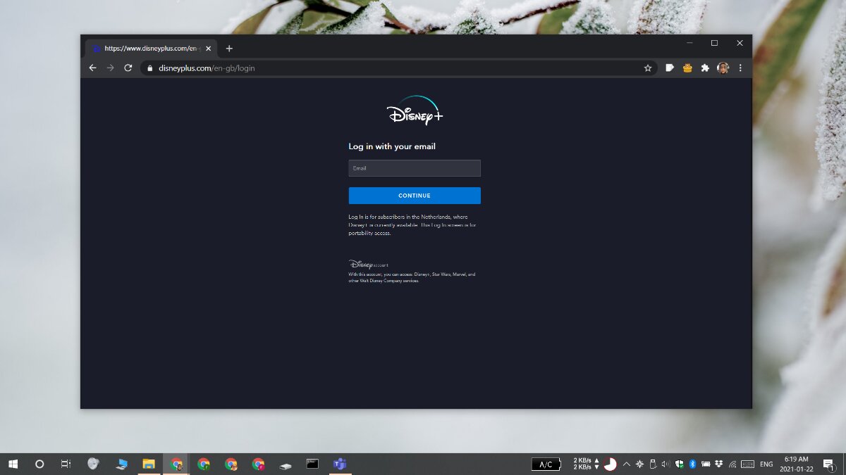The height and width of the screenshot is (475, 846).
Task: Launch Microsoft Teams from the taskbar
Action: click(x=339, y=464)
